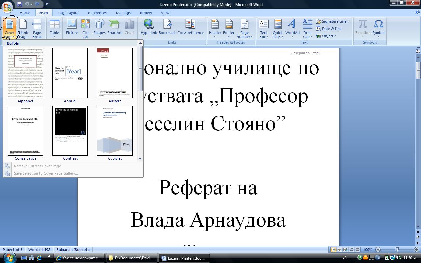Expand the Signature Line dropdown

[349, 21]
